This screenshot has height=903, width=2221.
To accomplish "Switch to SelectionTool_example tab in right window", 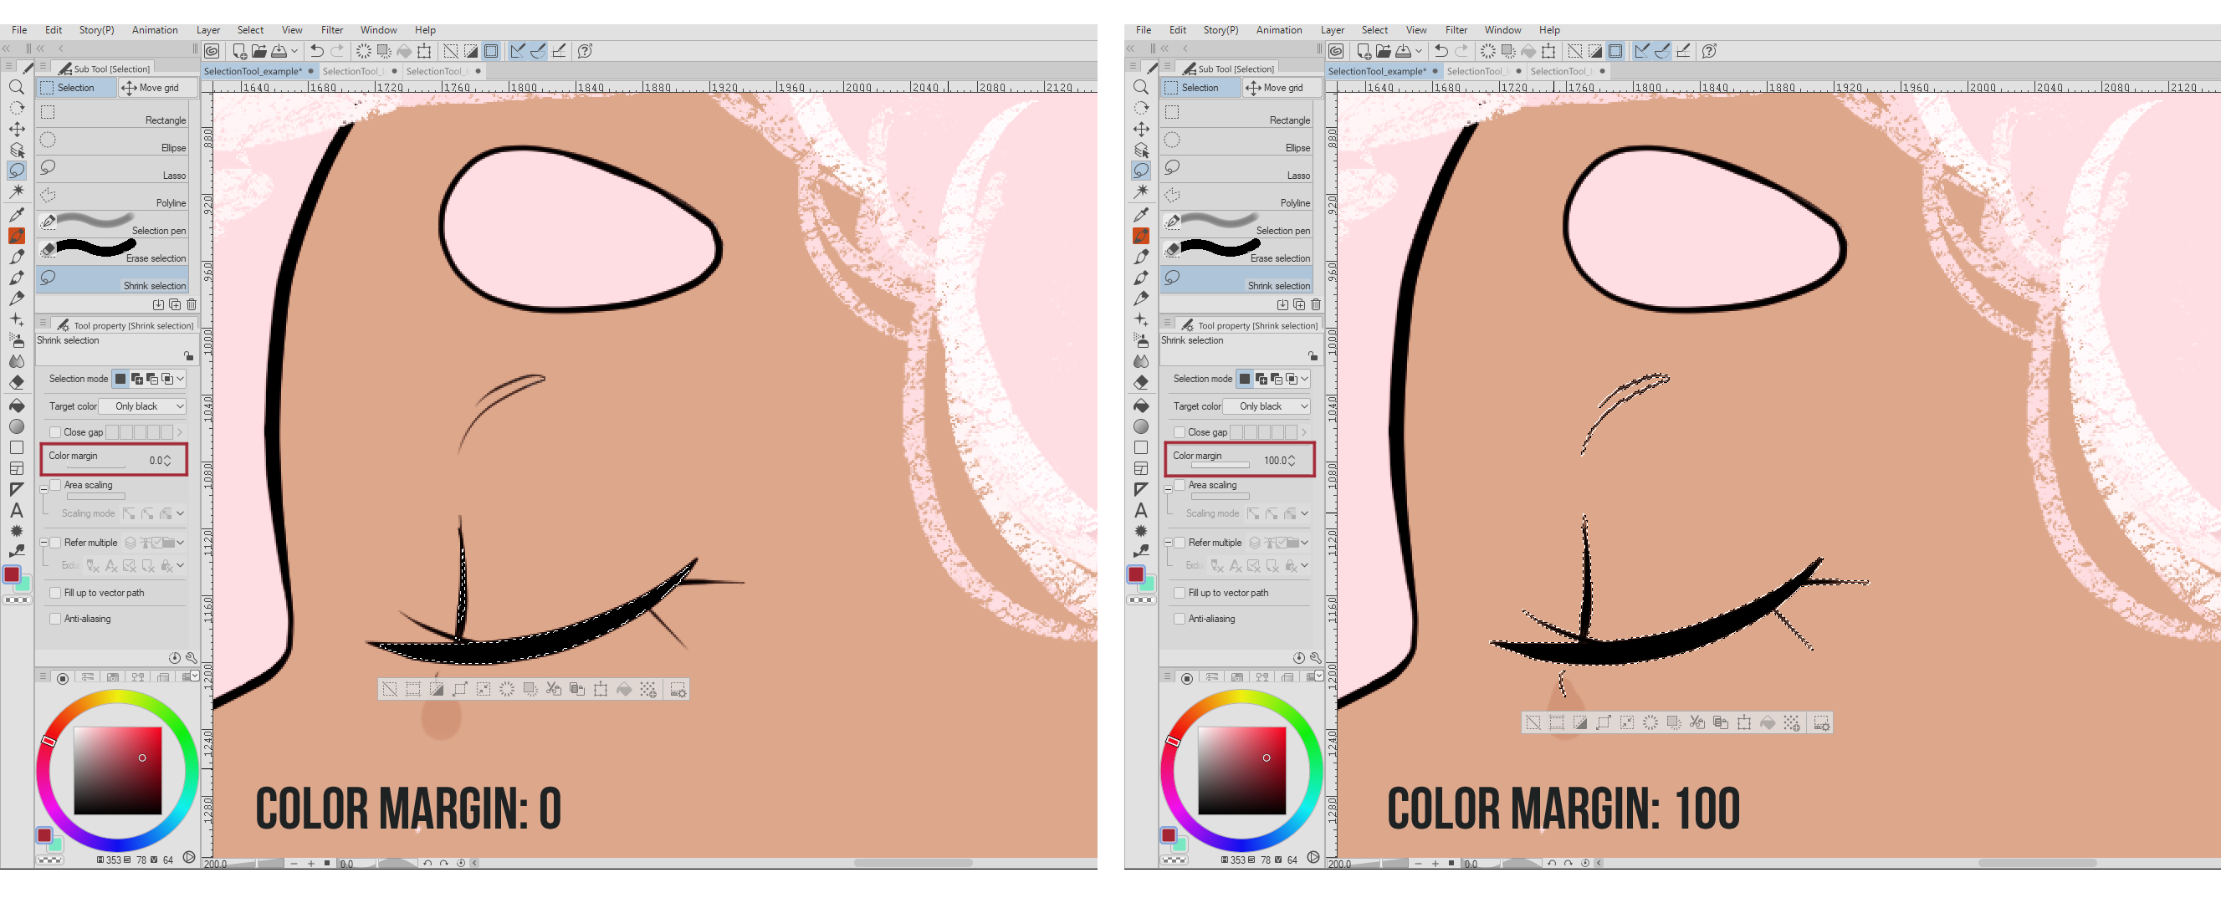I will point(1376,72).
